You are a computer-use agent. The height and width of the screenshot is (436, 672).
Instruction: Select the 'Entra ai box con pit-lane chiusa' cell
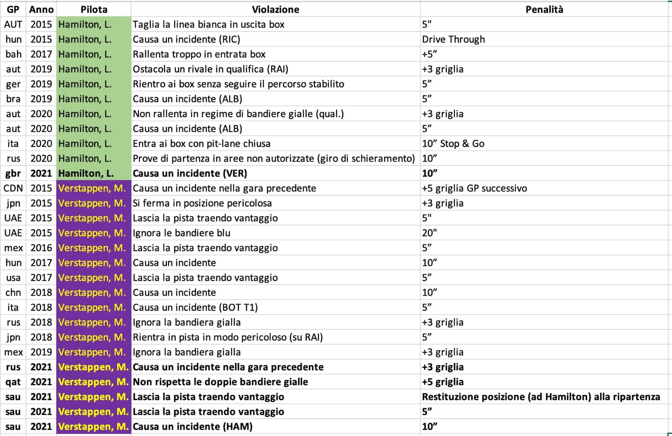202,144
